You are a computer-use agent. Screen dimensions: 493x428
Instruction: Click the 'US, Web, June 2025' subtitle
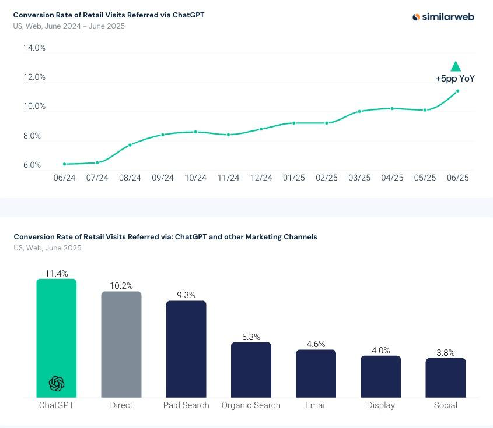pos(47,248)
